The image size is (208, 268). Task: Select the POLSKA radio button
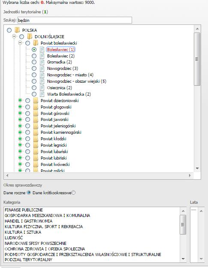[9, 30]
